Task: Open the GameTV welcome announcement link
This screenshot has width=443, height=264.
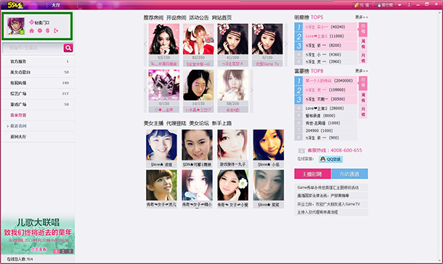Action: click(331, 205)
